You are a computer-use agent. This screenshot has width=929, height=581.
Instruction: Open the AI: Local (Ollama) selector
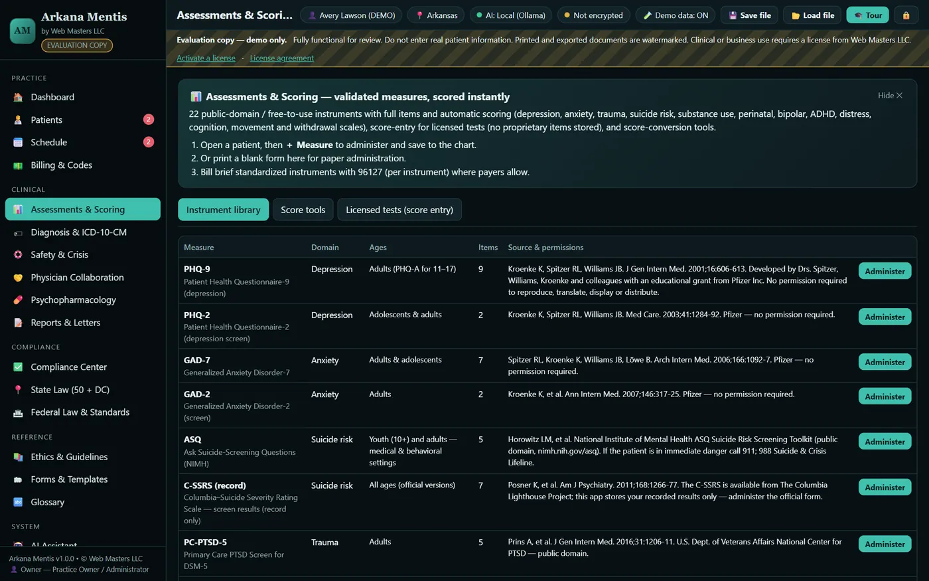tap(511, 15)
